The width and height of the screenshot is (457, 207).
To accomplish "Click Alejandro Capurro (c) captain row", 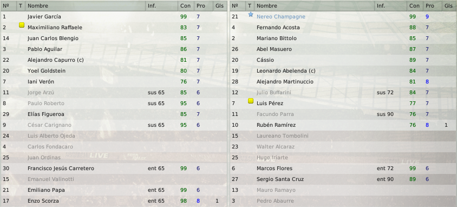I will coord(114,60).
